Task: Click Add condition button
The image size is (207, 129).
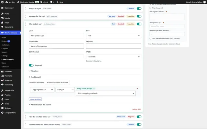Action: [x=35, y=99]
